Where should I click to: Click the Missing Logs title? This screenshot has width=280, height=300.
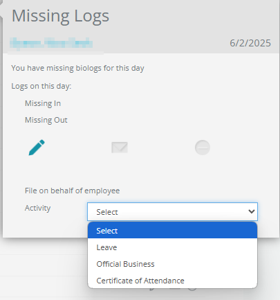coord(60,16)
